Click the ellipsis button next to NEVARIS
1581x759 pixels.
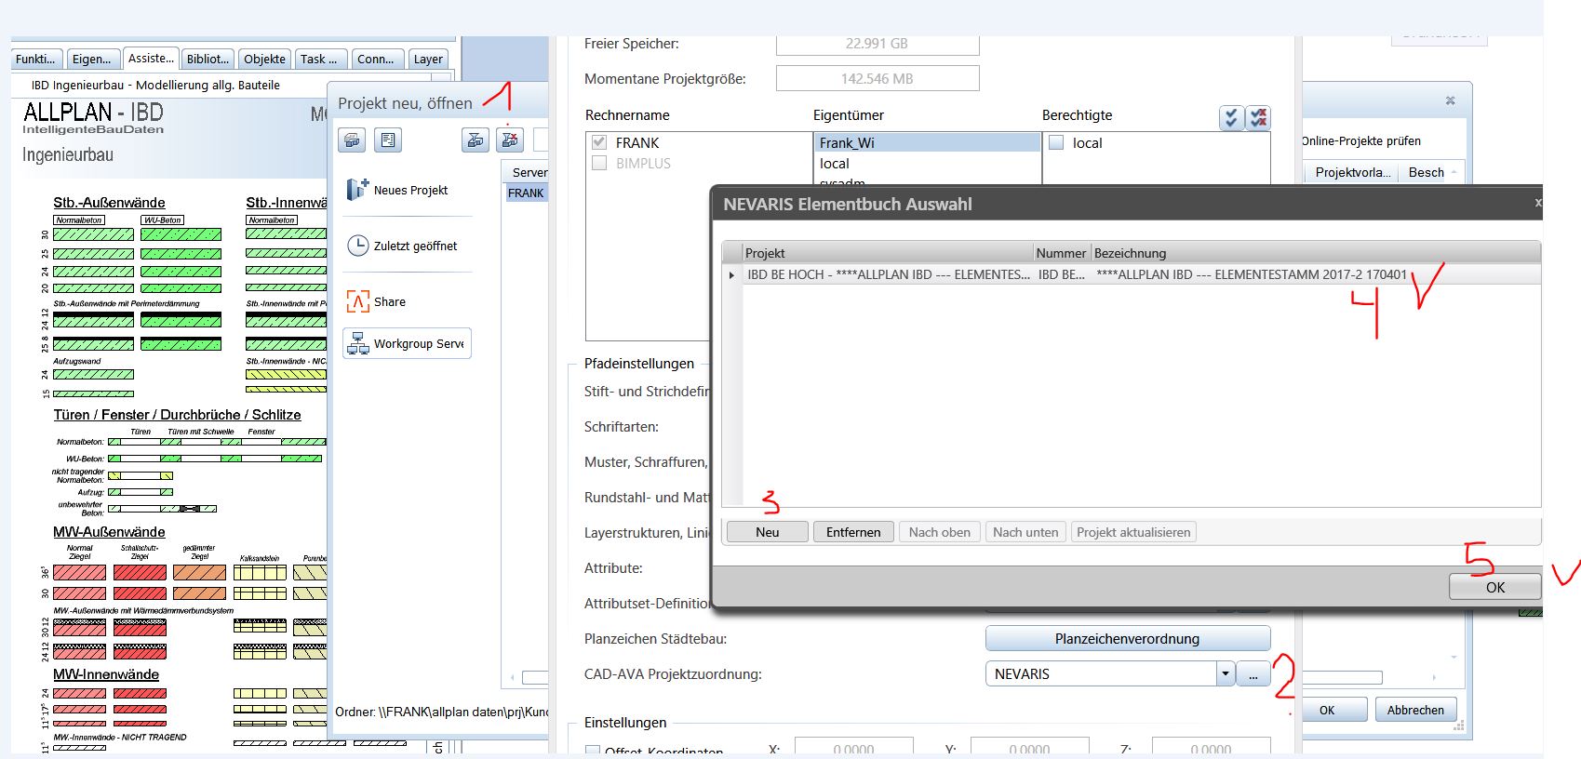pos(1253,673)
